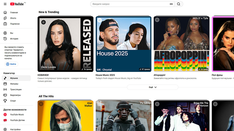
Task: Open the Afropoppin' playlist thumbnail
Action: click(x=182, y=44)
